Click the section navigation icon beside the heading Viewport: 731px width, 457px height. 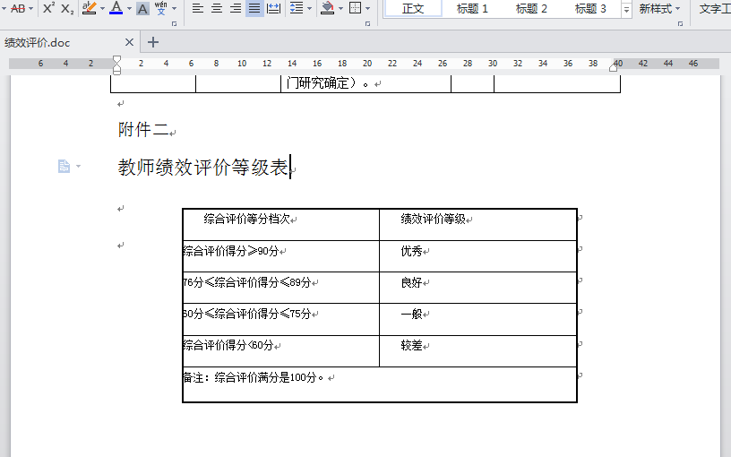coord(64,167)
